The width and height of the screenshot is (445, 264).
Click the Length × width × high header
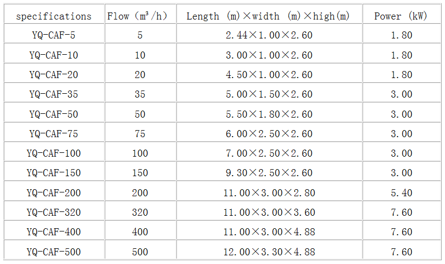click(269, 16)
